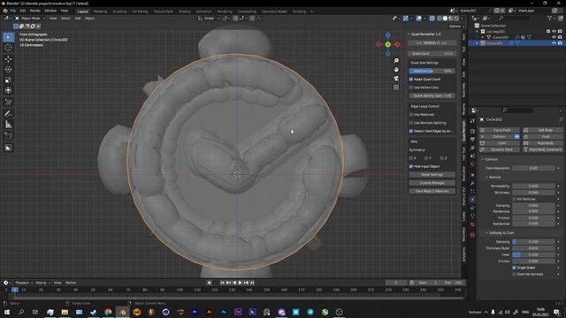This screenshot has width=566, height=318.
Task: Open the License Manager button
Action: tap(432, 183)
